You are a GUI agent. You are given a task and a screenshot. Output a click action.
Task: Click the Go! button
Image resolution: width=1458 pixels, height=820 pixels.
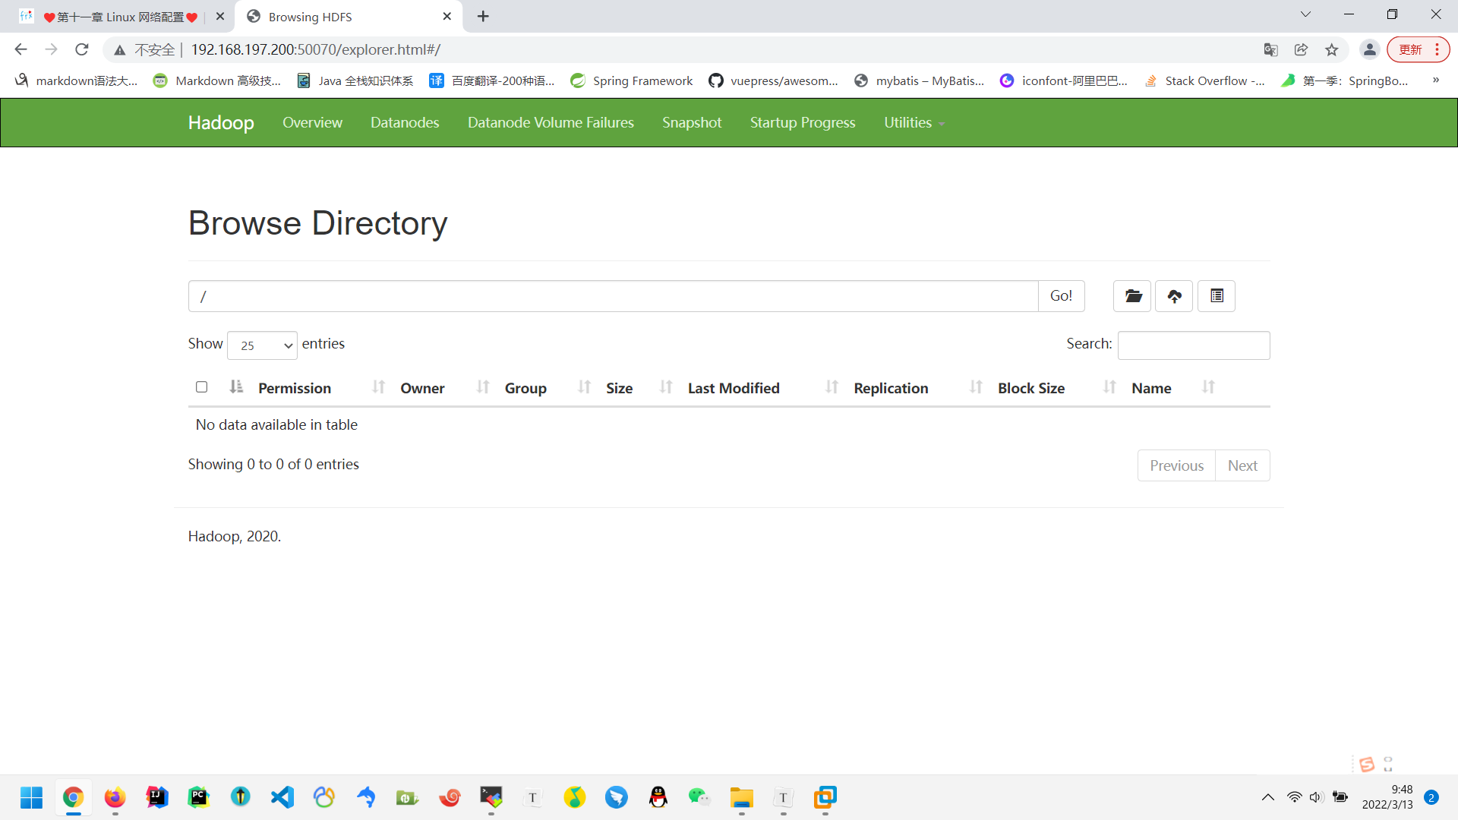point(1061,296)
